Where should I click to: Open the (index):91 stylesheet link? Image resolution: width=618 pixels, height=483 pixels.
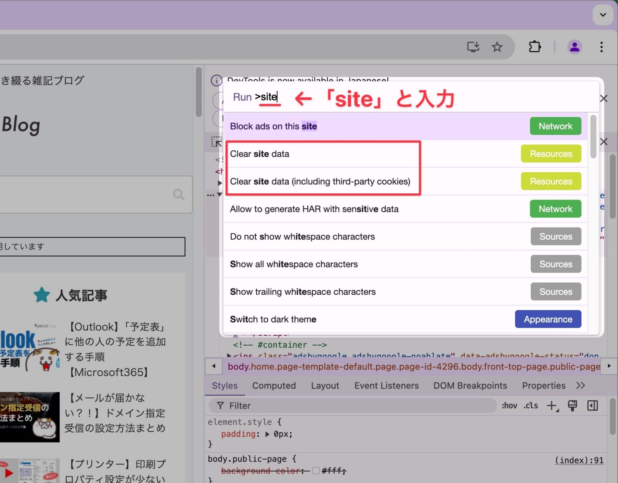click(x=579, y=460)
